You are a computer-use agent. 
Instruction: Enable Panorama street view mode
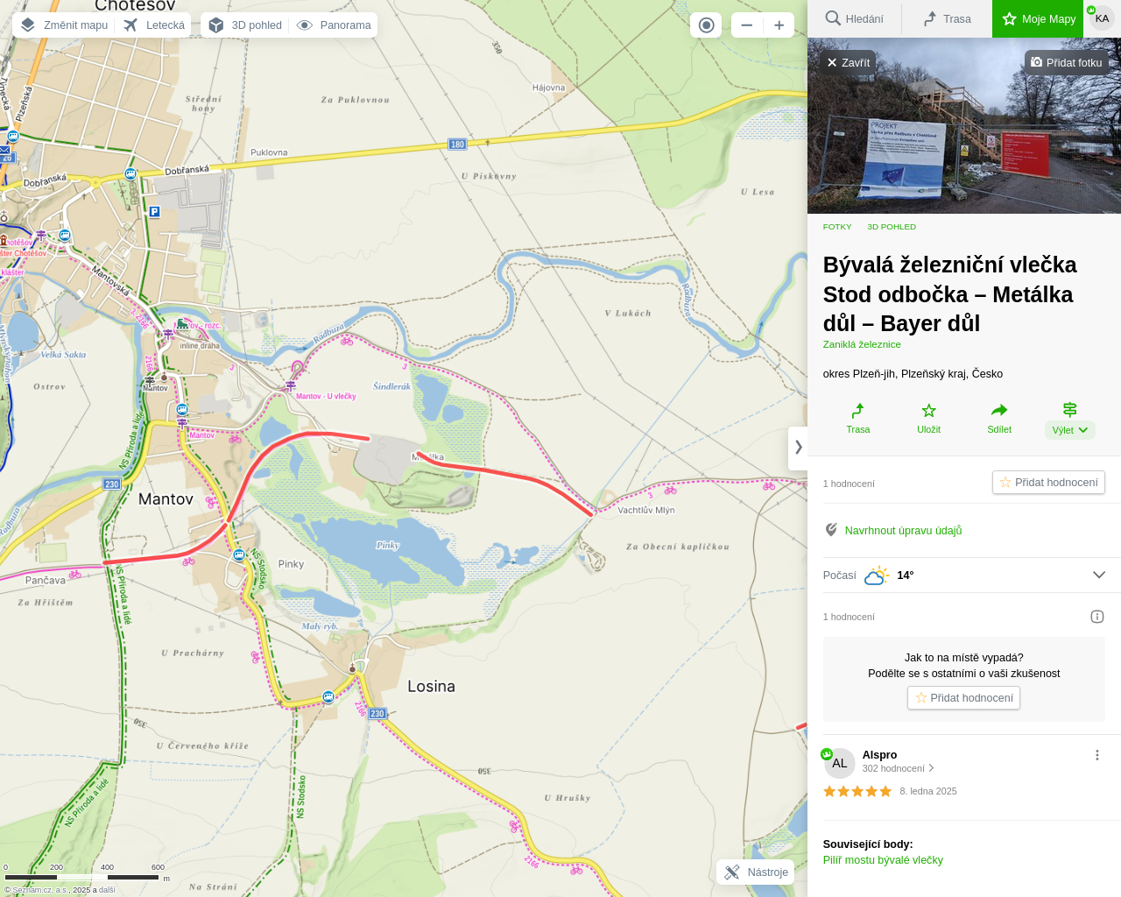point(335,25)
